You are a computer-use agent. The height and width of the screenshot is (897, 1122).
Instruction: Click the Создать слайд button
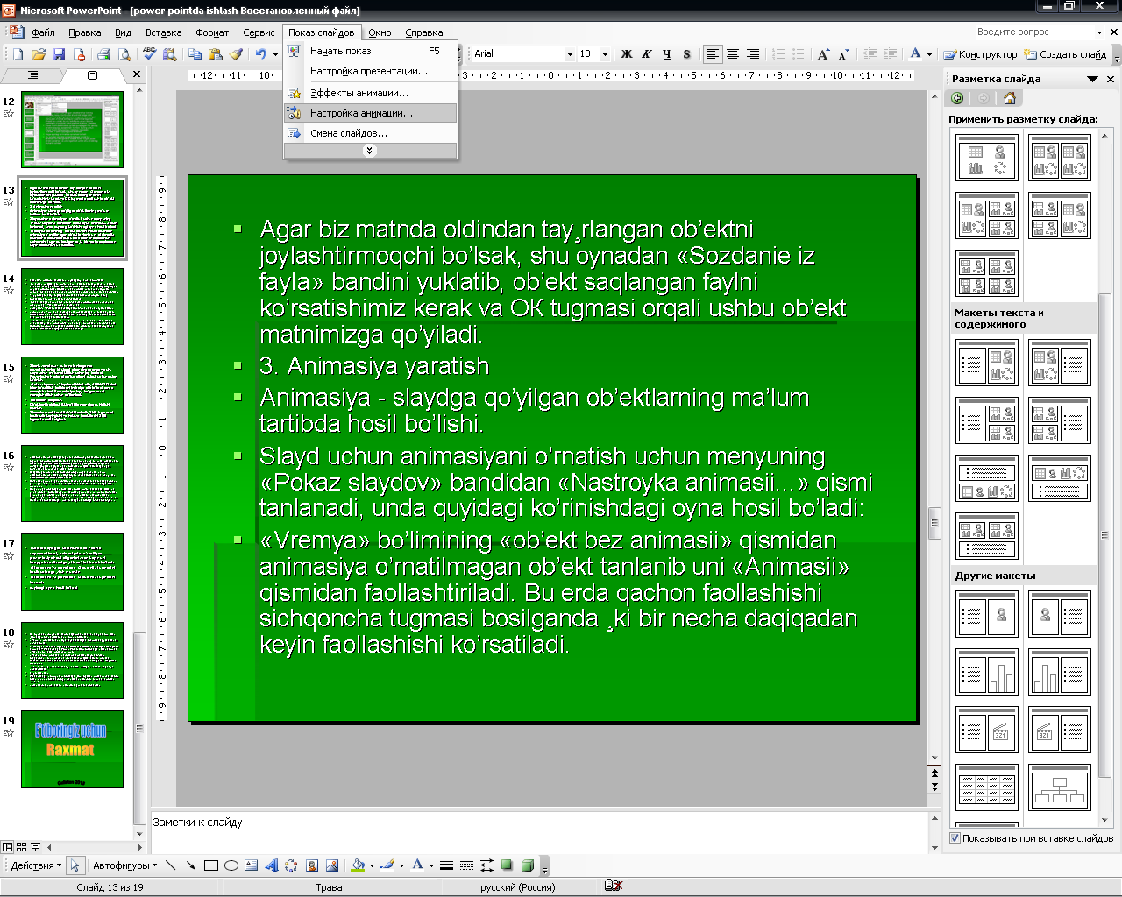(1065, 54)
